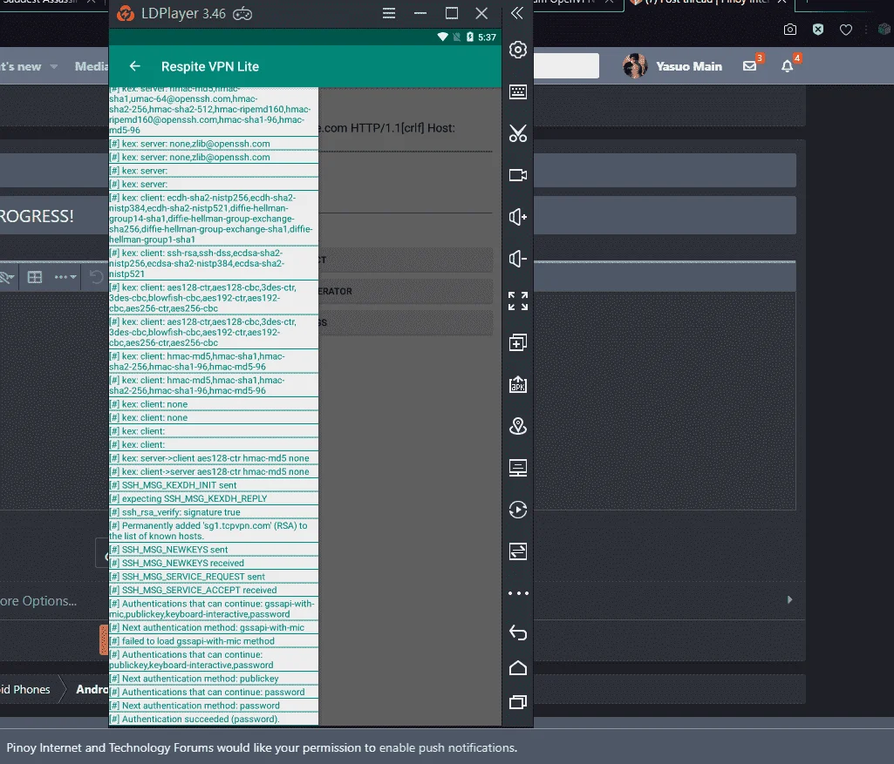The width and height of the screenshot is (894, 764).
Task: Start video recorder in LDPlayer sidebar
Action: point(518,175)
